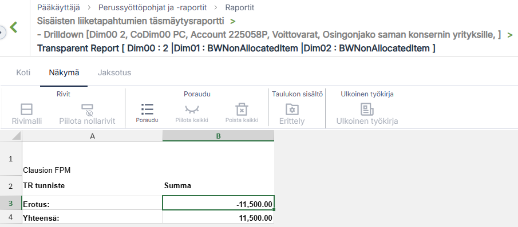The width and height of the screenshot is (518, 227).
Task: Click the Erotus: cell
Action: coord(93,203)
